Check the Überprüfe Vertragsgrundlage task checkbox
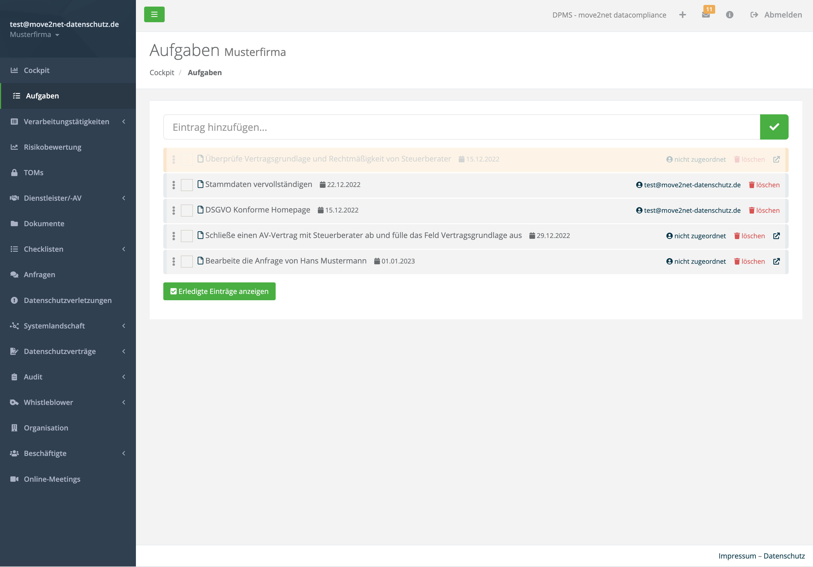 tap(187, 160)
